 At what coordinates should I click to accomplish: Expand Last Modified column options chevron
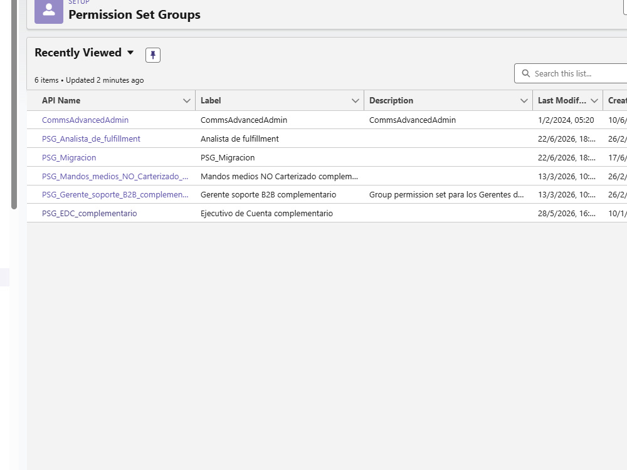[594, 101]
